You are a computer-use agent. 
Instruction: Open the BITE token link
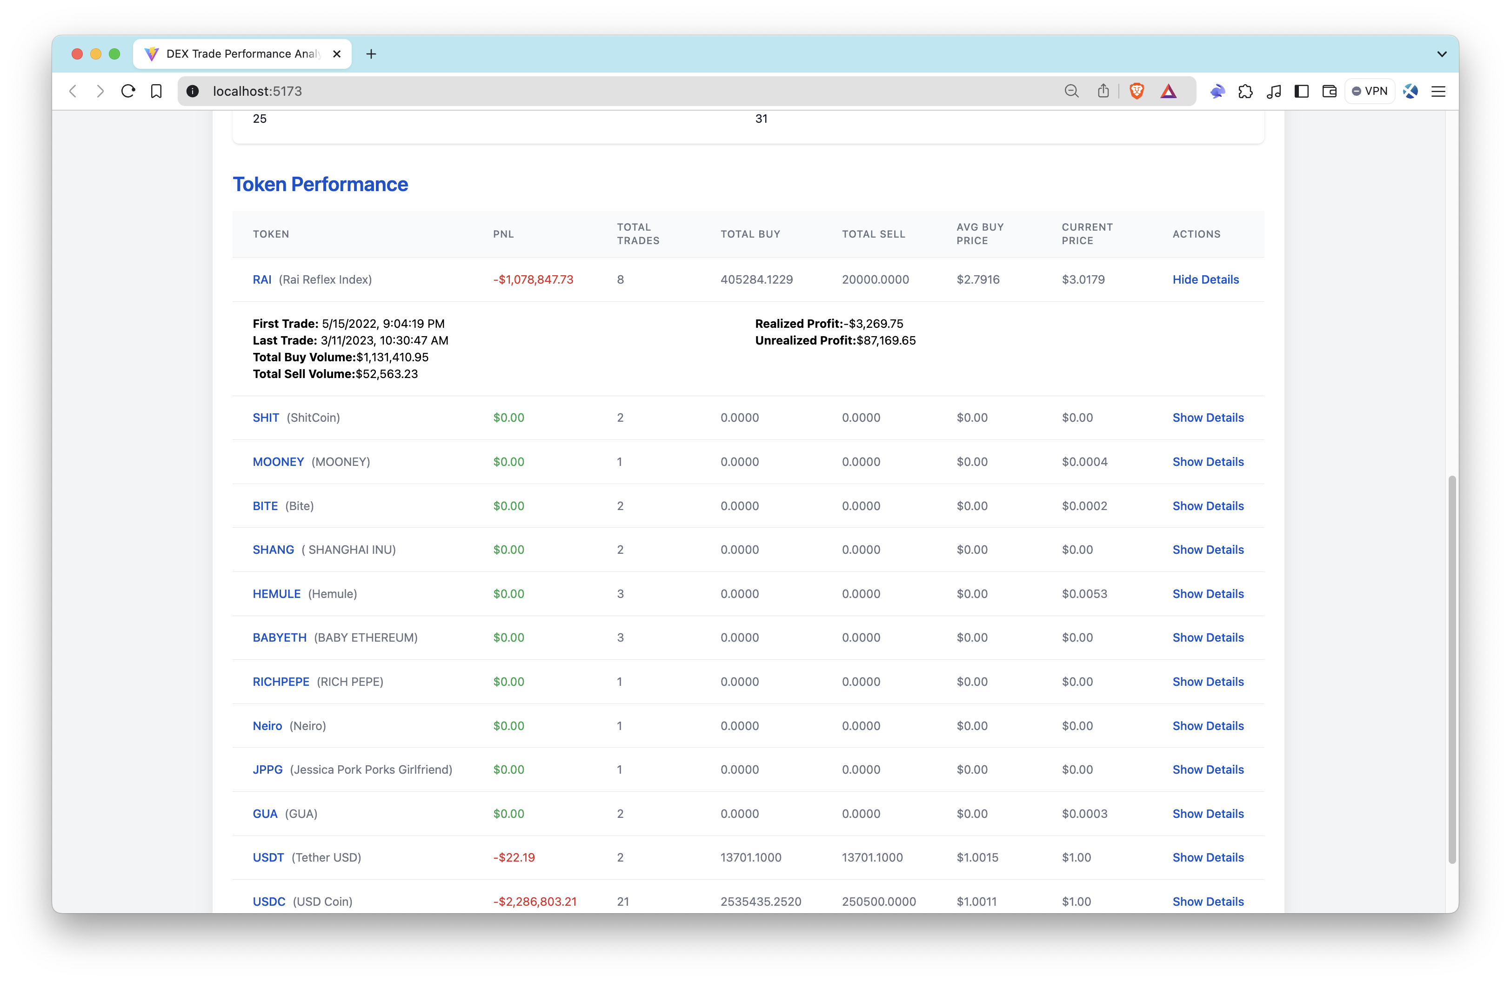pyautogui.click(x=265, y=505)
